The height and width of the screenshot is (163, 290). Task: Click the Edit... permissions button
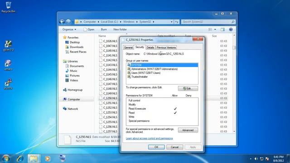(x=188, y=89)
